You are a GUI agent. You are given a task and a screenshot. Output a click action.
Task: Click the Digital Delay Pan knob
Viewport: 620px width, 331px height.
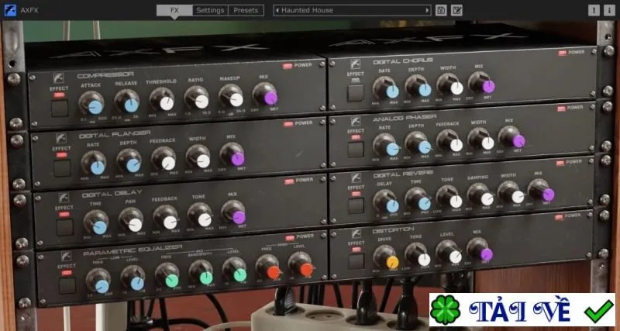coord(131,220)
